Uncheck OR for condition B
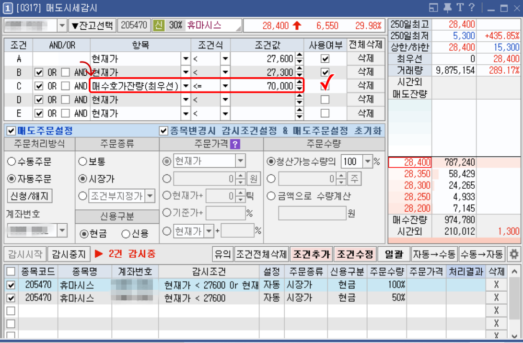523x343 pixels. (39, 72)
